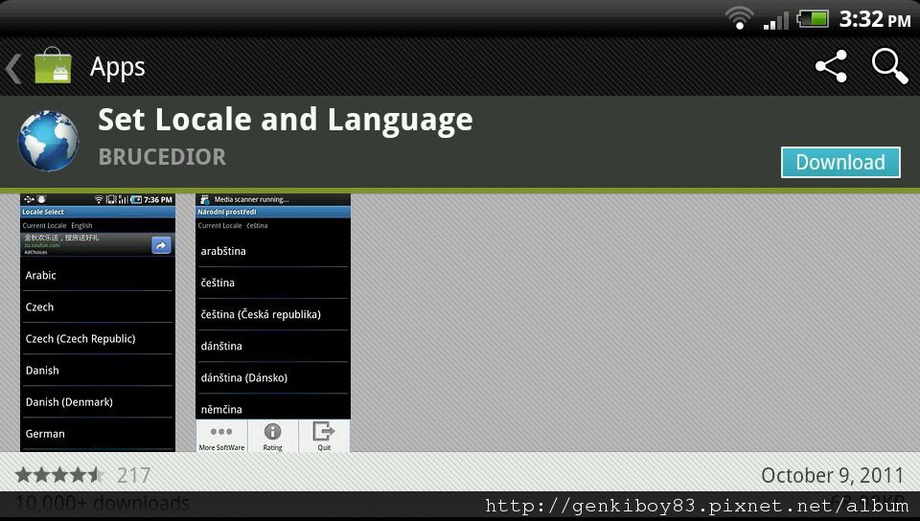The image size is (920, 521).
Task: Tap the signal strength icon
Action: 775,20
